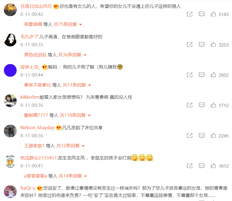
Task: Click the avatar of 毛九岁了
Action: [10, 40]
